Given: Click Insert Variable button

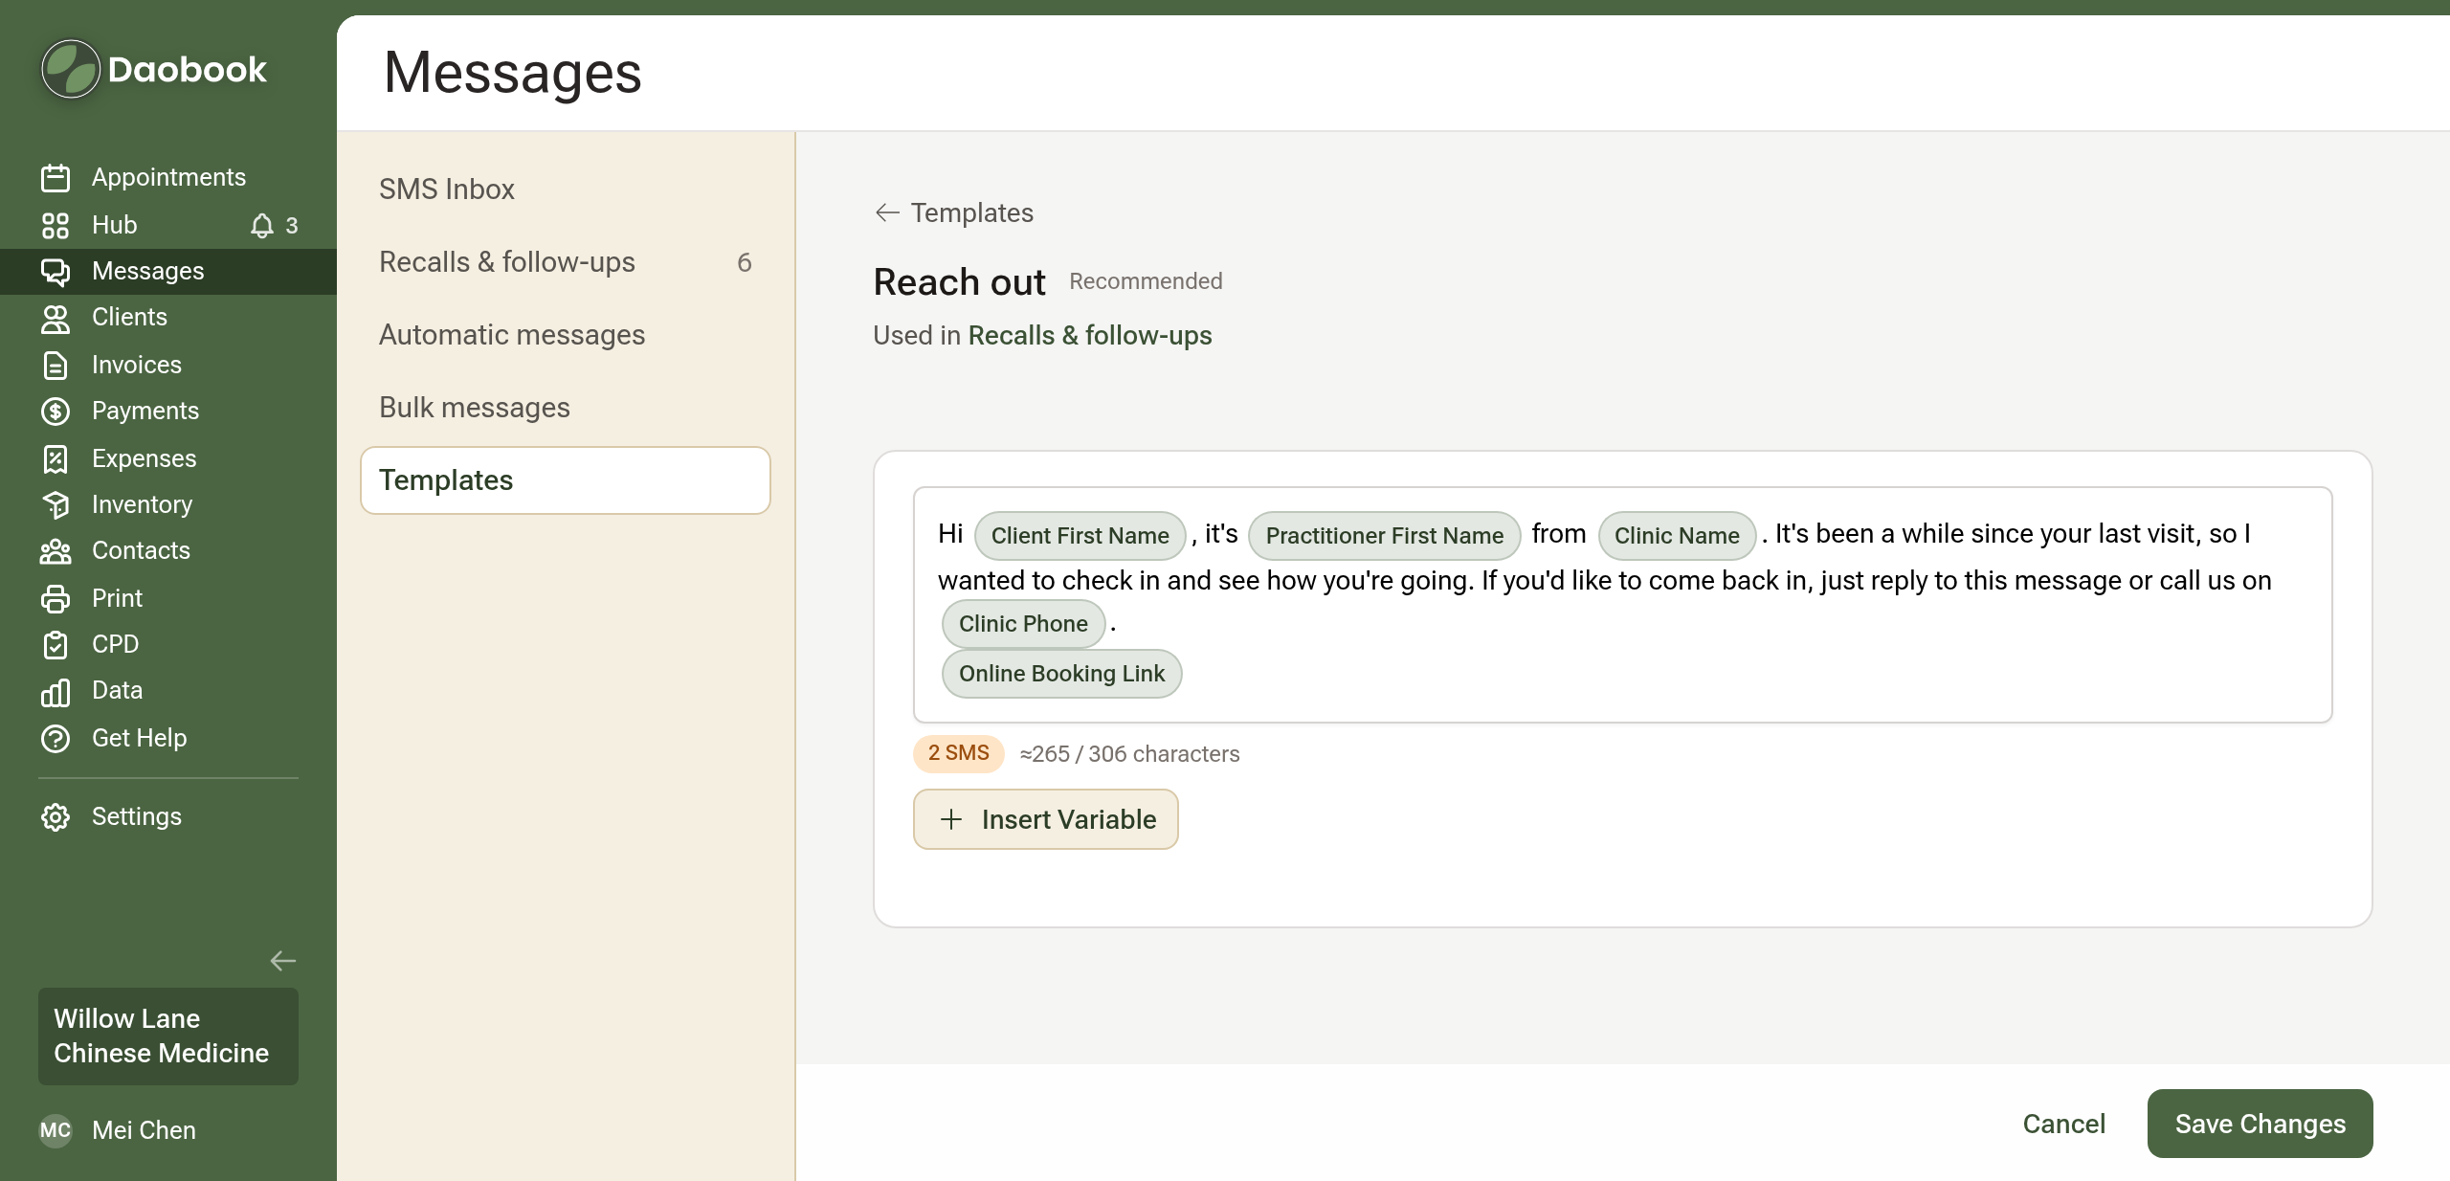Looking at the screenshot, I should 1046,819.
